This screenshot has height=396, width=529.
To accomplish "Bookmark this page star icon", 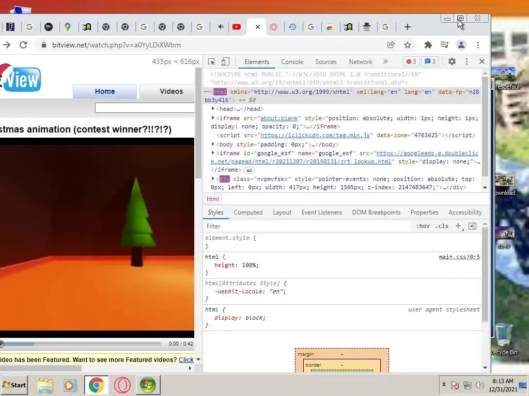I will pyautogui.click(x=408, y=45).
